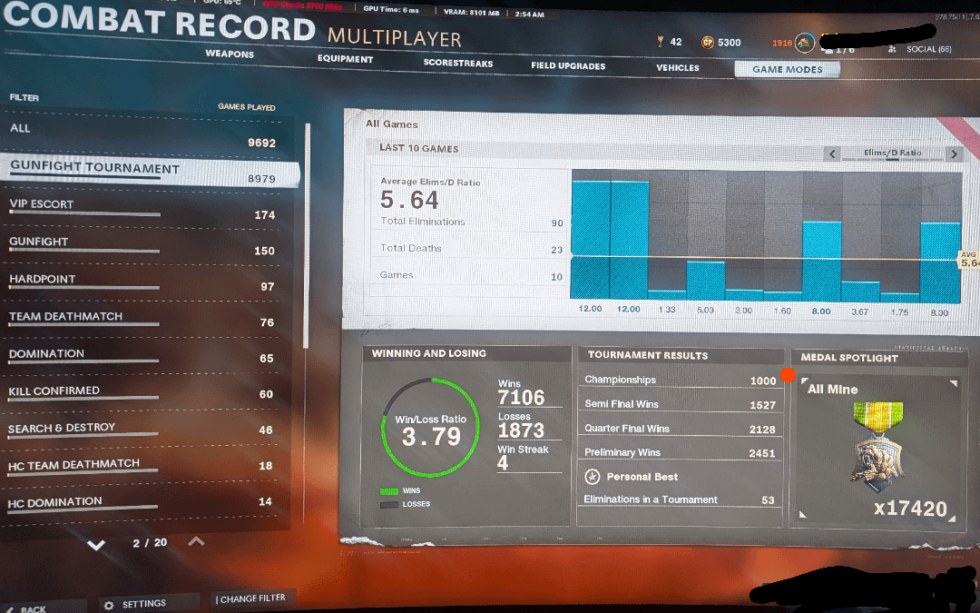Click the Settings gear icon
980x613 pixels.
coord(109,604)
